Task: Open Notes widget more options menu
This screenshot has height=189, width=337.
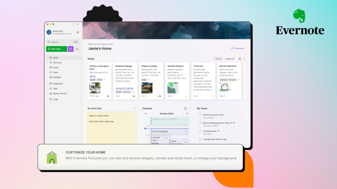Action: (x=245, y=59)
